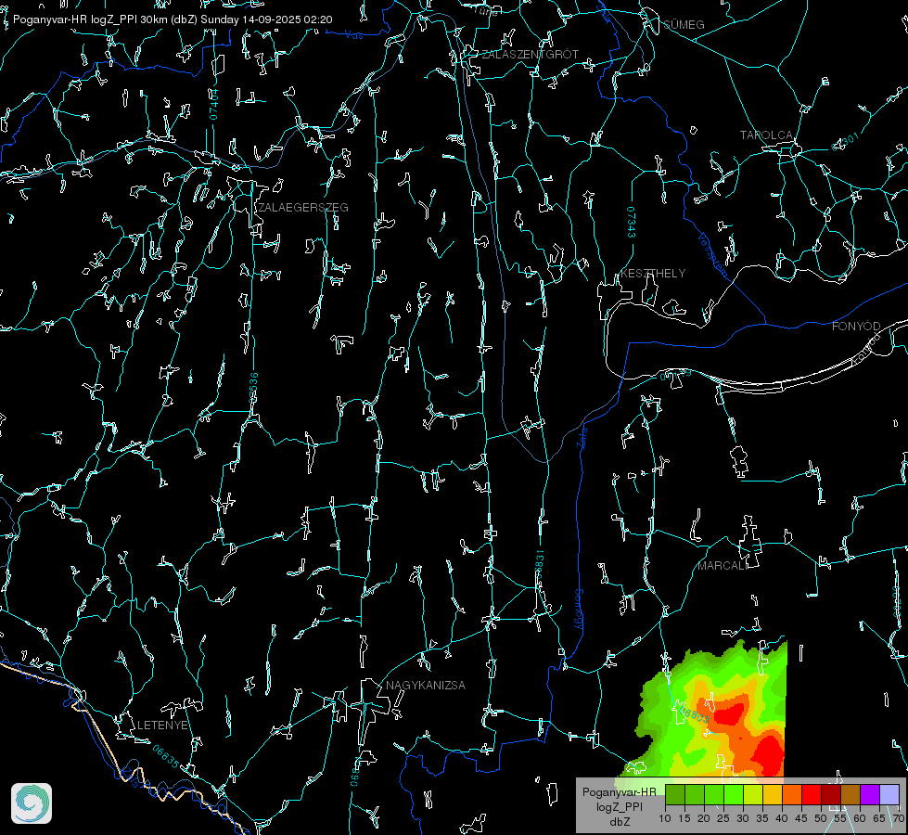This screenshot has height=835, width=908.
Task: Click the NAGYKANIZSA city label
Action: 426,686
